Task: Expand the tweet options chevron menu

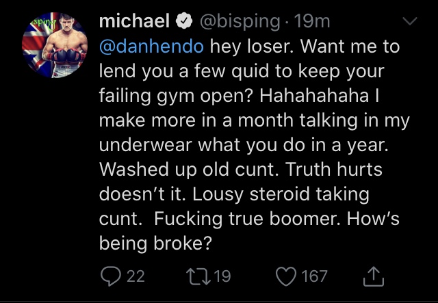Action: coord(409,21)
